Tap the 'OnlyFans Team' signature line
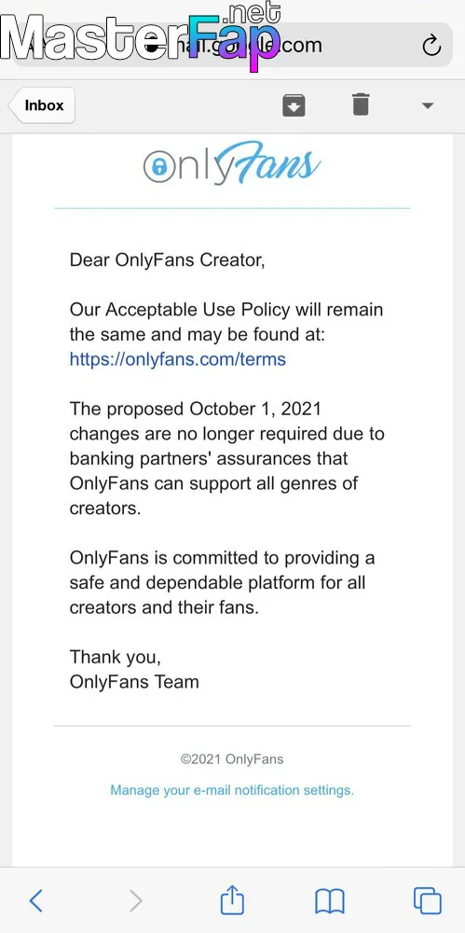Screen dimensions: 465x933 (134, 681)
